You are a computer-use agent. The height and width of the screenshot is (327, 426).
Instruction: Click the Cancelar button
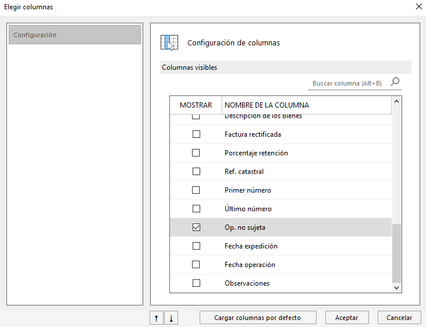pos(399,318)
